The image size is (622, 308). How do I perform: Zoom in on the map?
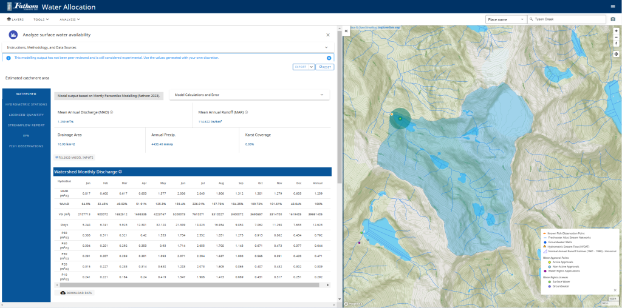click(616, 31)
